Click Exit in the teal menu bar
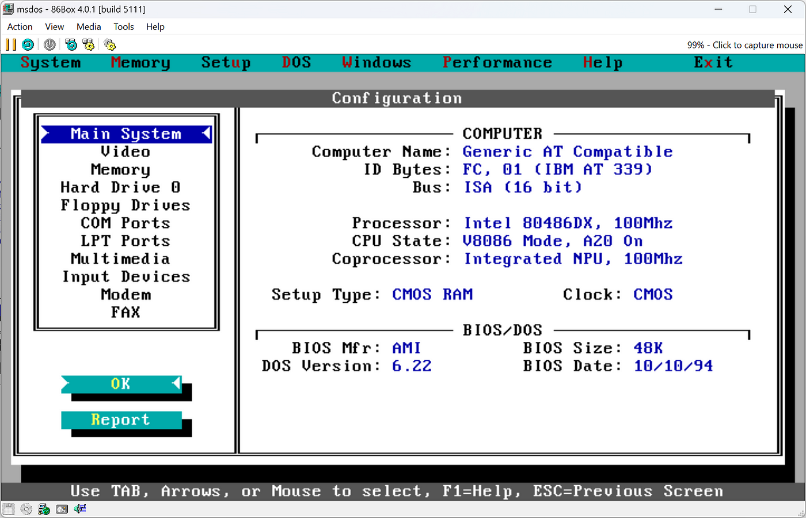806x518 pixels. (713, 62)
